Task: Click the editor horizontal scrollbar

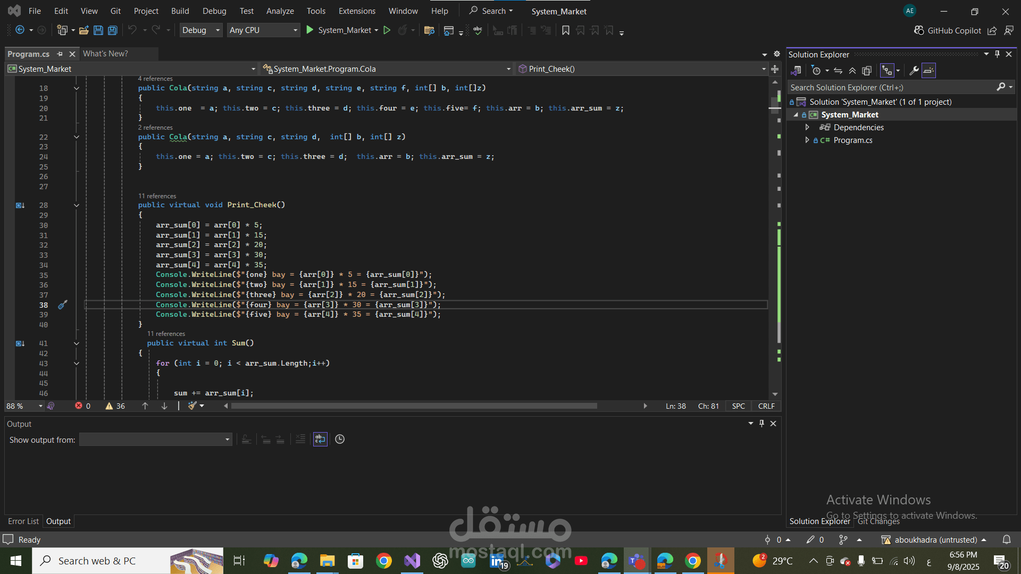Action: tap(414, 406)
